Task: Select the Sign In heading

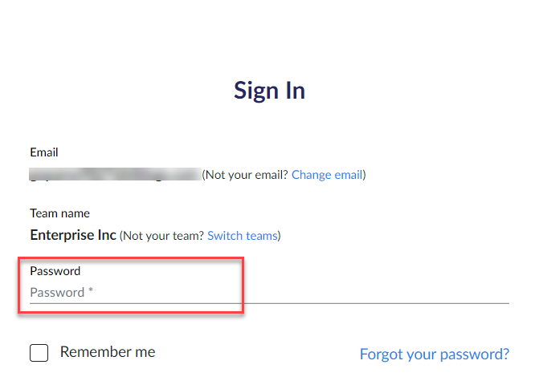Action: [269, 91]
